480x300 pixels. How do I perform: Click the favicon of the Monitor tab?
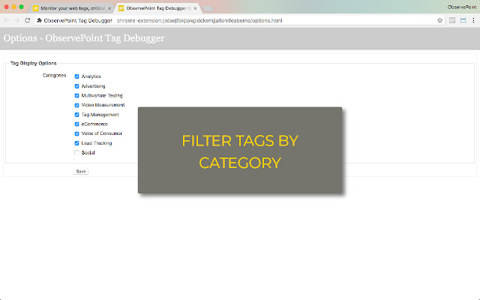pos(35,8)
